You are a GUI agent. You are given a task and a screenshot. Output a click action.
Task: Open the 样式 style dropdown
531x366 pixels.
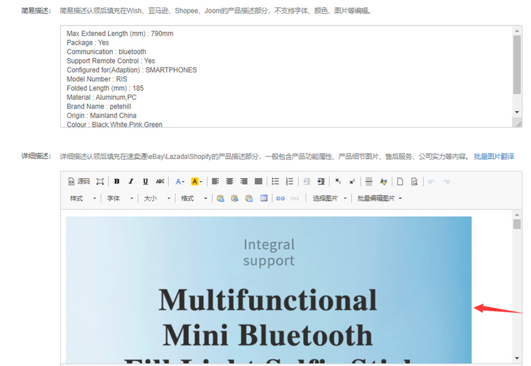pyautogui.click(x=83, y=199)
